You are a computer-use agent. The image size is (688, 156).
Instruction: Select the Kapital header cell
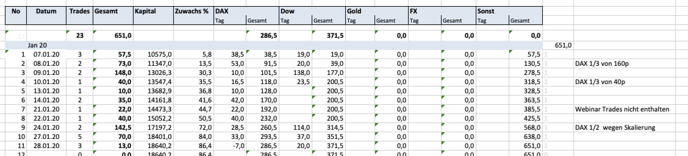coord(153,16)
